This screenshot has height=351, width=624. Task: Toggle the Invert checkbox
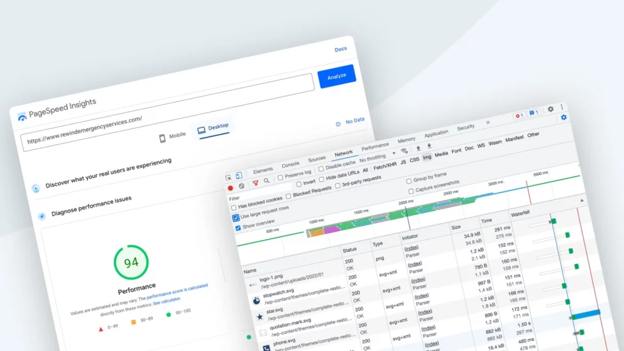point(299,184)
